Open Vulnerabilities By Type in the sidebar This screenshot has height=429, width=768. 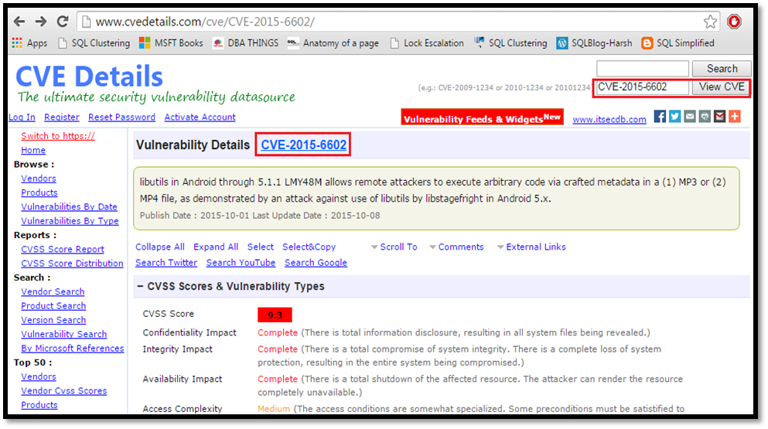point(70,221)
